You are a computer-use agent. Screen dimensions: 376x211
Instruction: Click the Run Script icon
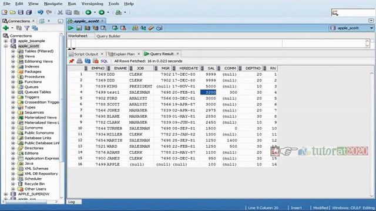[79, 28]
